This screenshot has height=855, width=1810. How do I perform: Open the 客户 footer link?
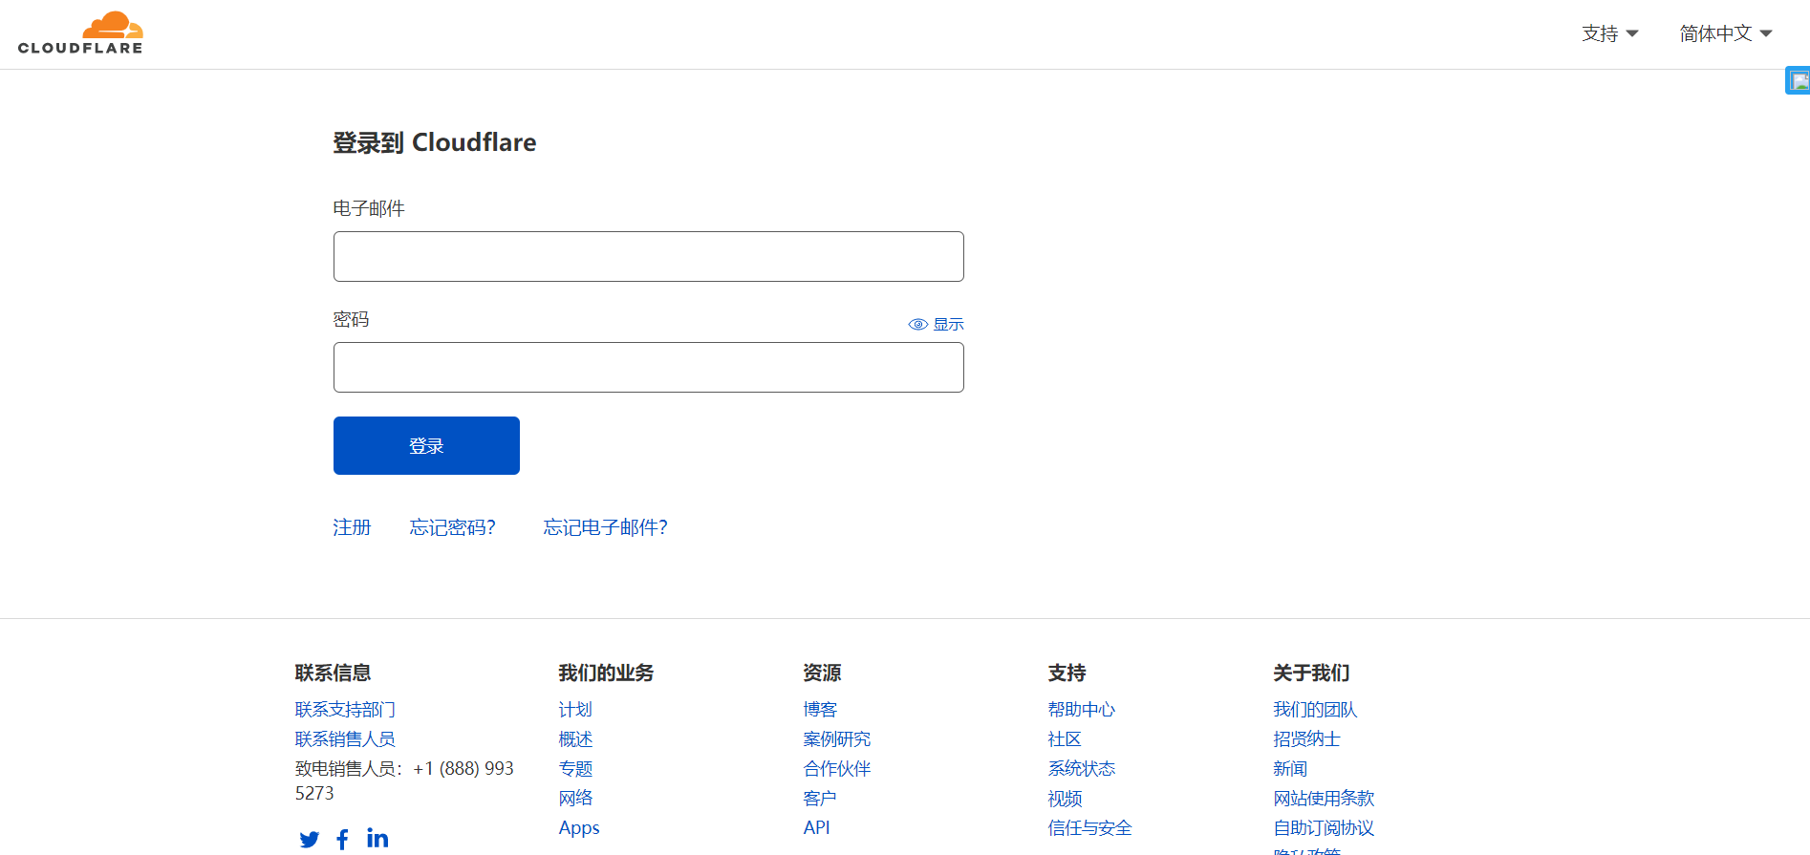tap(820, 799)
